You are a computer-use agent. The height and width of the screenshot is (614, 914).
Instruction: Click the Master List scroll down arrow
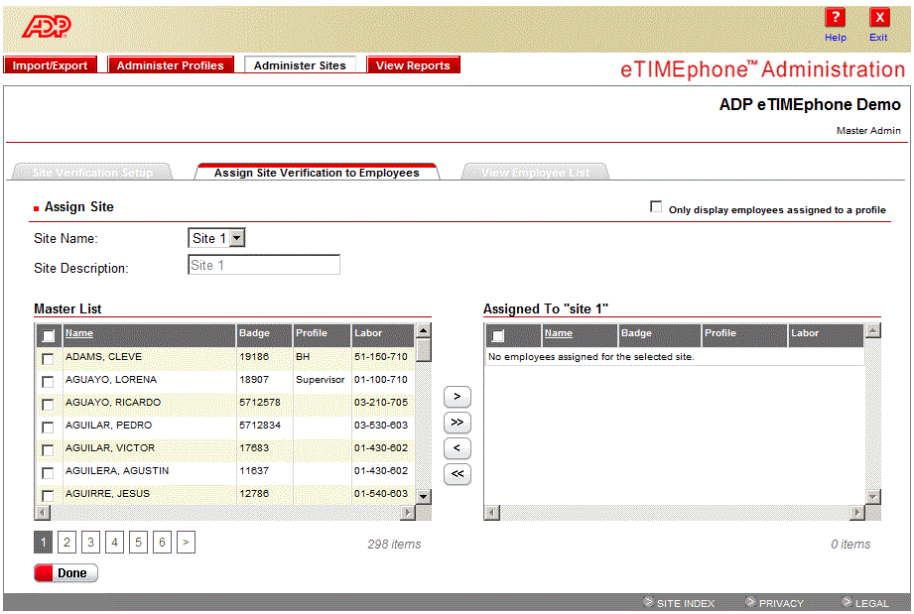(424, 496)
